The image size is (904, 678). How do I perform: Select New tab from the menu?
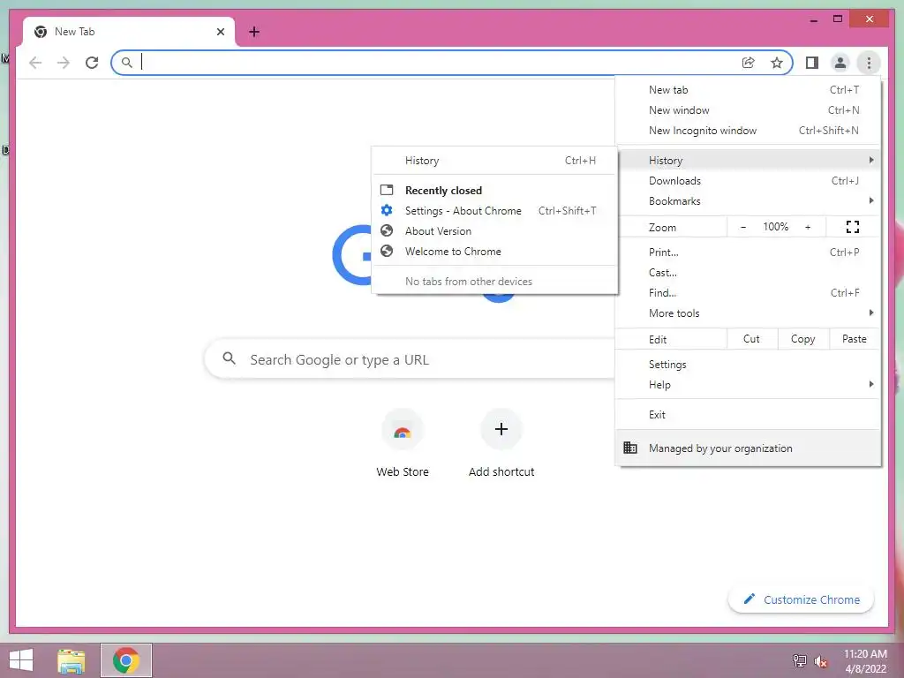pyautogui.click(x=748, y=89)
